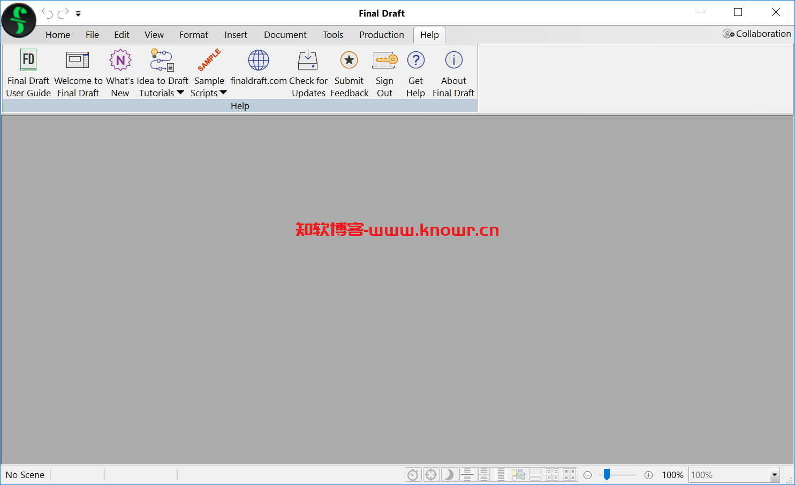Open the Home tab
Viewport: 795px width, 485px height.
click(58, 35)
